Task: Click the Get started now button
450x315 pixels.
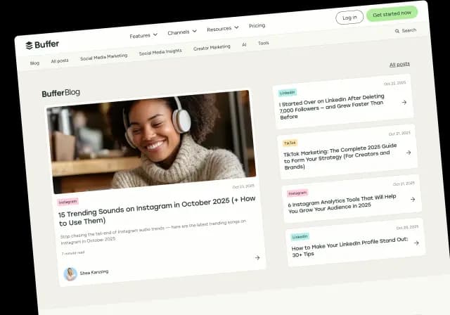Action: tap(392, 13)
